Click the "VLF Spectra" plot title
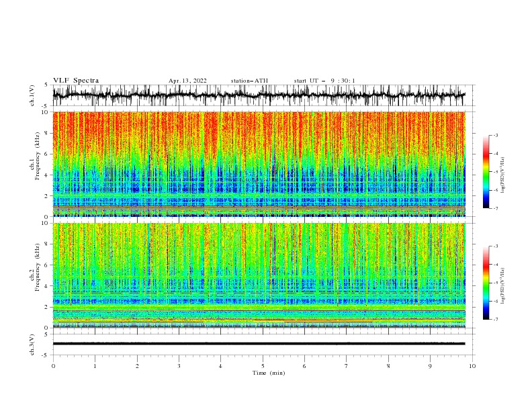The width and height of the screenshot is (532, 411). click(x=76, y=81)
